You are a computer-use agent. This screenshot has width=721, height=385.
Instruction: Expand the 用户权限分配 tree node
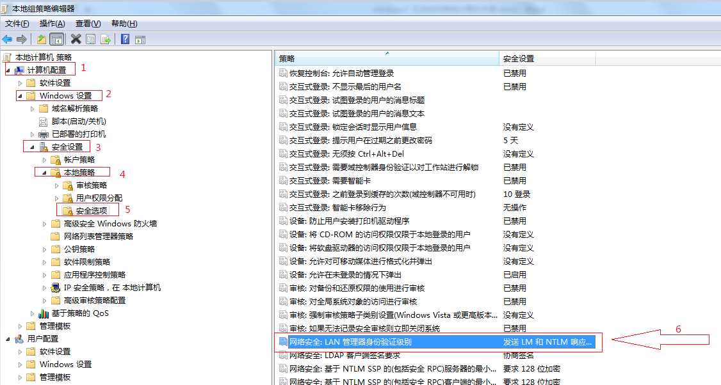(56, 198)
